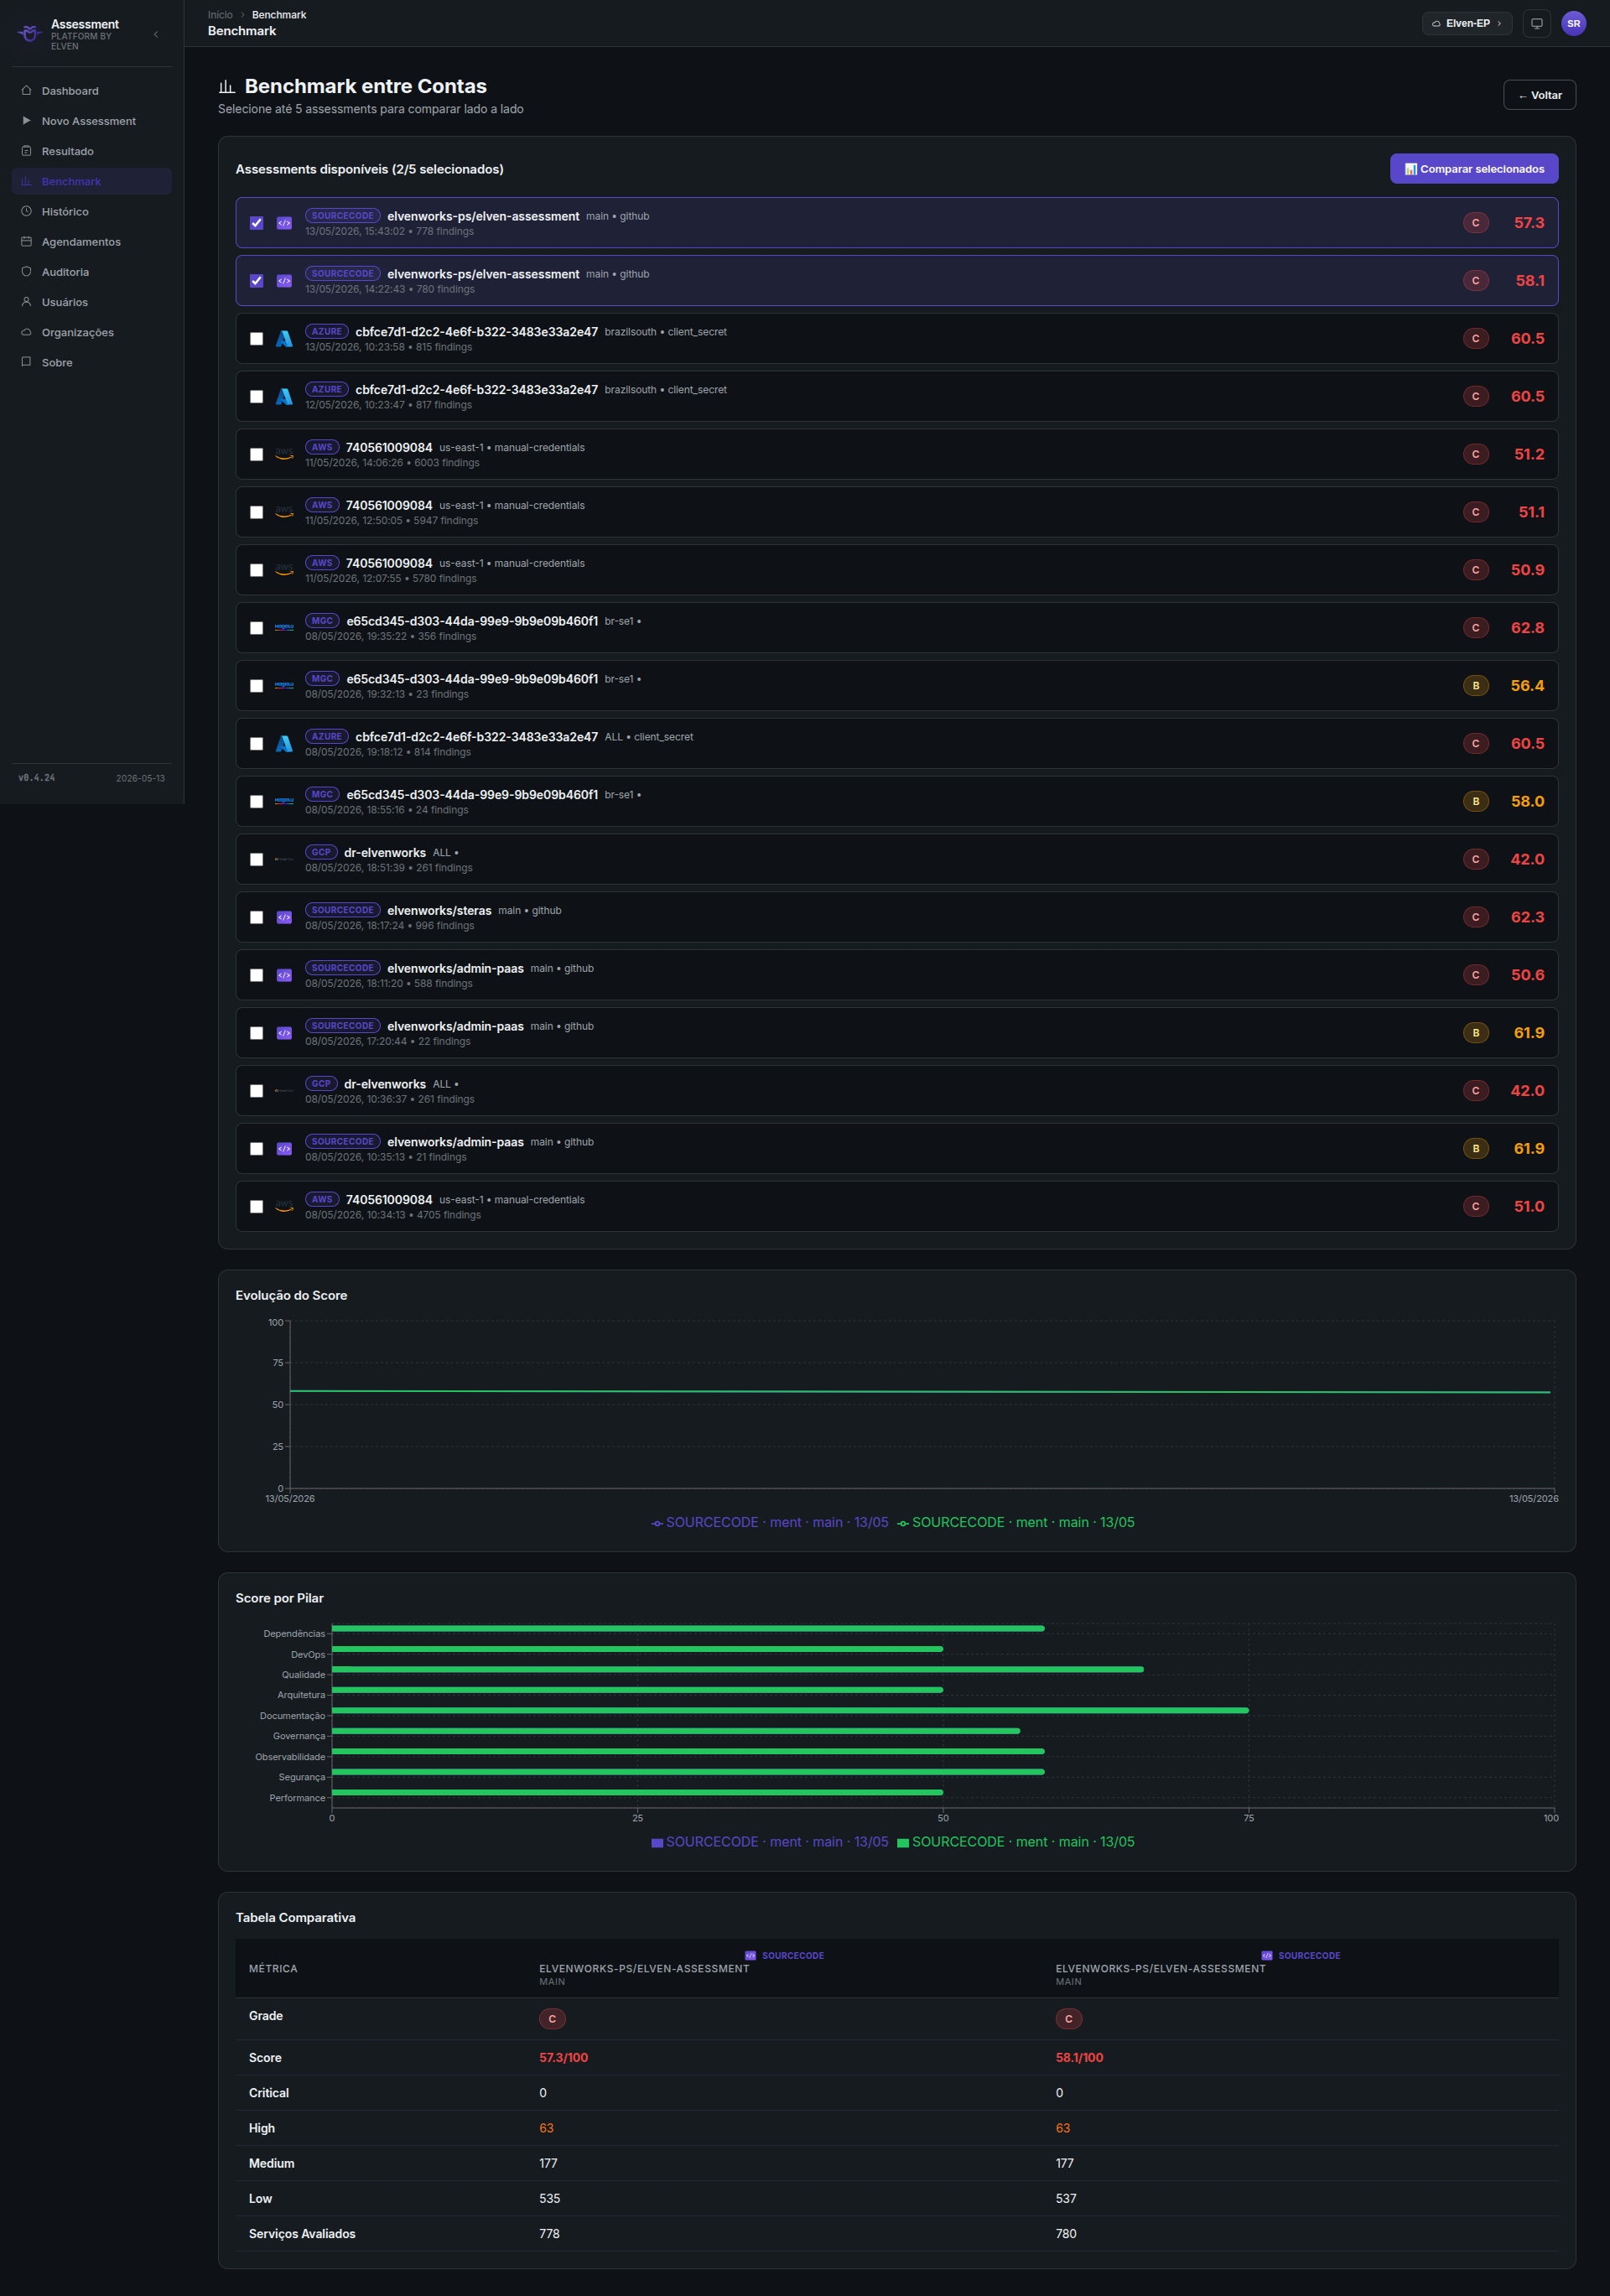Viewport: 1610px width, 2296px height.
Task: Go to Resultado in sidebar
Action: coord(91,151)
